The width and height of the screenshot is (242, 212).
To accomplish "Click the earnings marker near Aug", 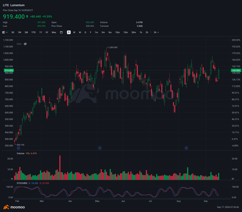I will point(186,148).
